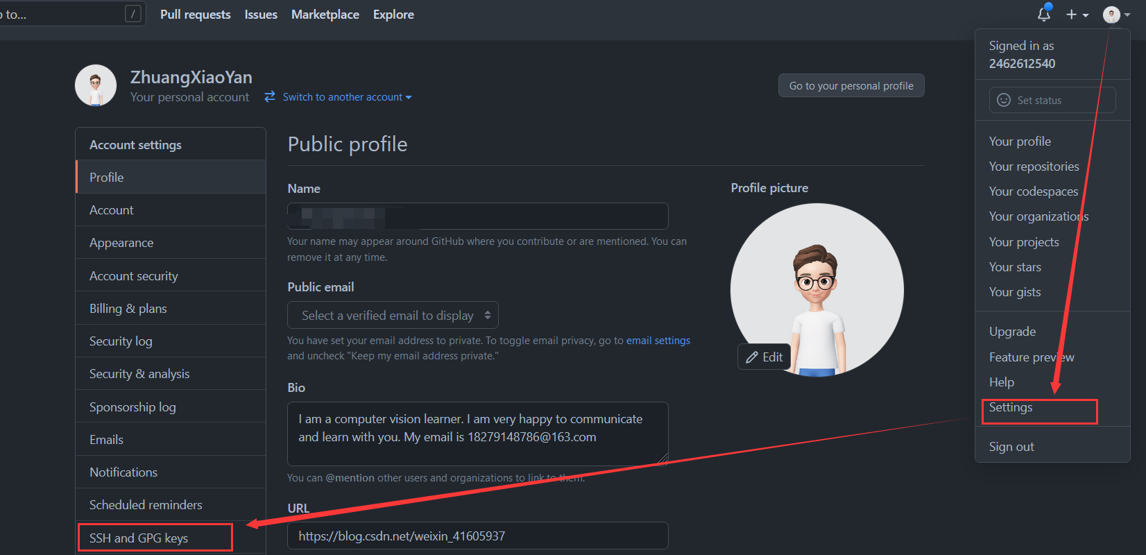Screen dimensions: 1146x555
Task: Open Sponsorship log page
Action: coord(171,407)
